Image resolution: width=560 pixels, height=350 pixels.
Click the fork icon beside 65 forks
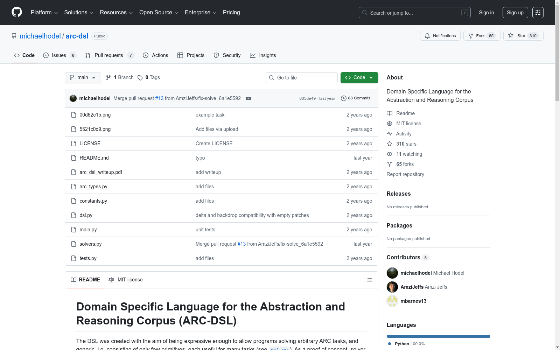[x=390, y=164]
